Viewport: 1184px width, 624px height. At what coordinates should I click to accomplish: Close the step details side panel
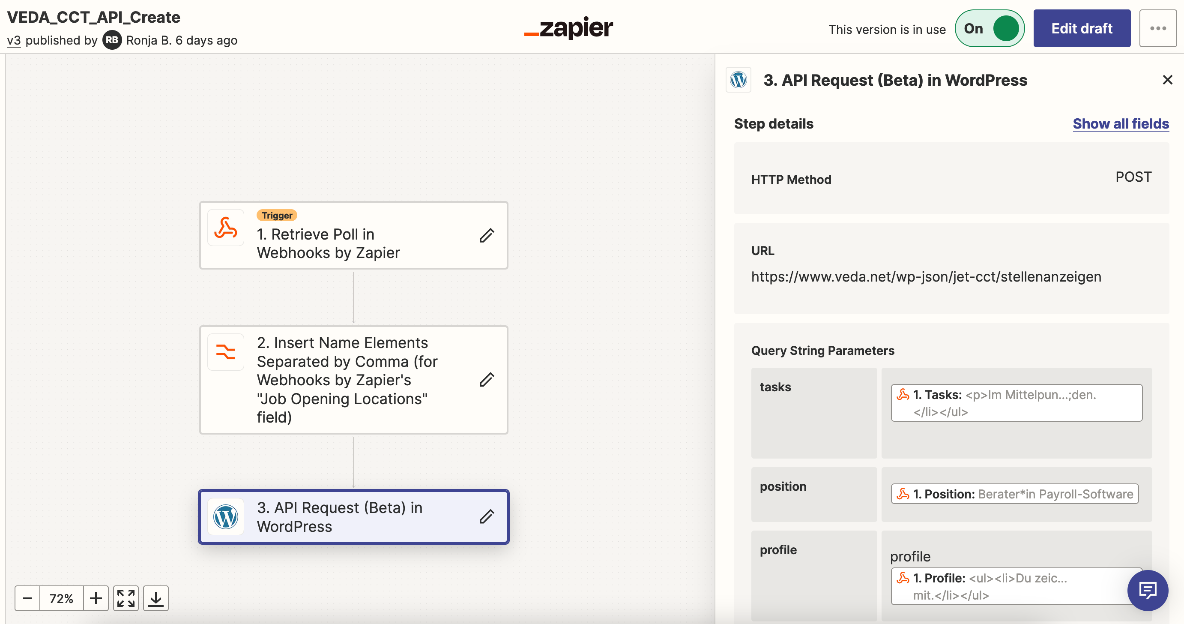(1167, 80)
